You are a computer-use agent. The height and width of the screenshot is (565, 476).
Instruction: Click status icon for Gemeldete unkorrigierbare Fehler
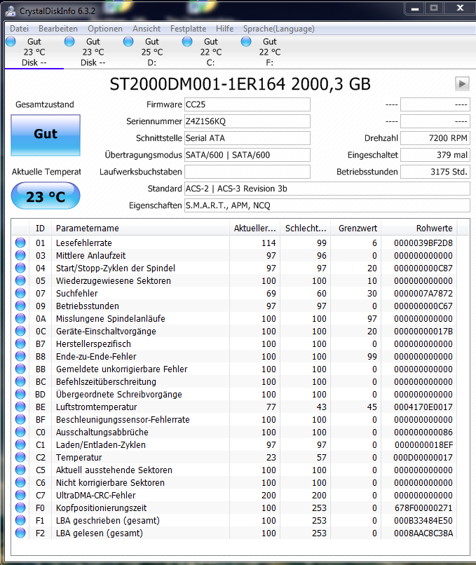coord(20,369)
